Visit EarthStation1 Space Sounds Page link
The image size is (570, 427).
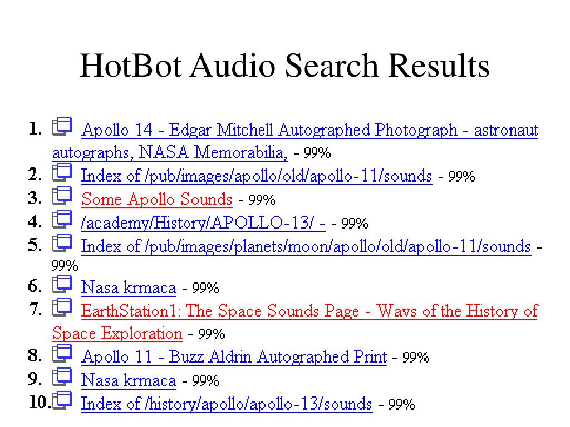tap(309, 311)
